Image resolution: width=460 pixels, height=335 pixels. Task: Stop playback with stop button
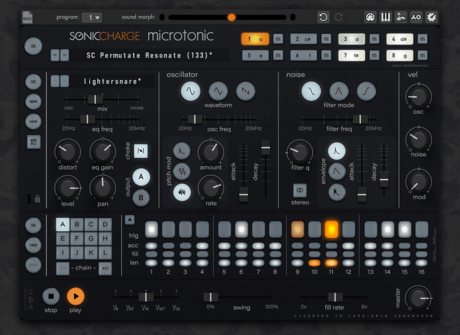point(51,296)
